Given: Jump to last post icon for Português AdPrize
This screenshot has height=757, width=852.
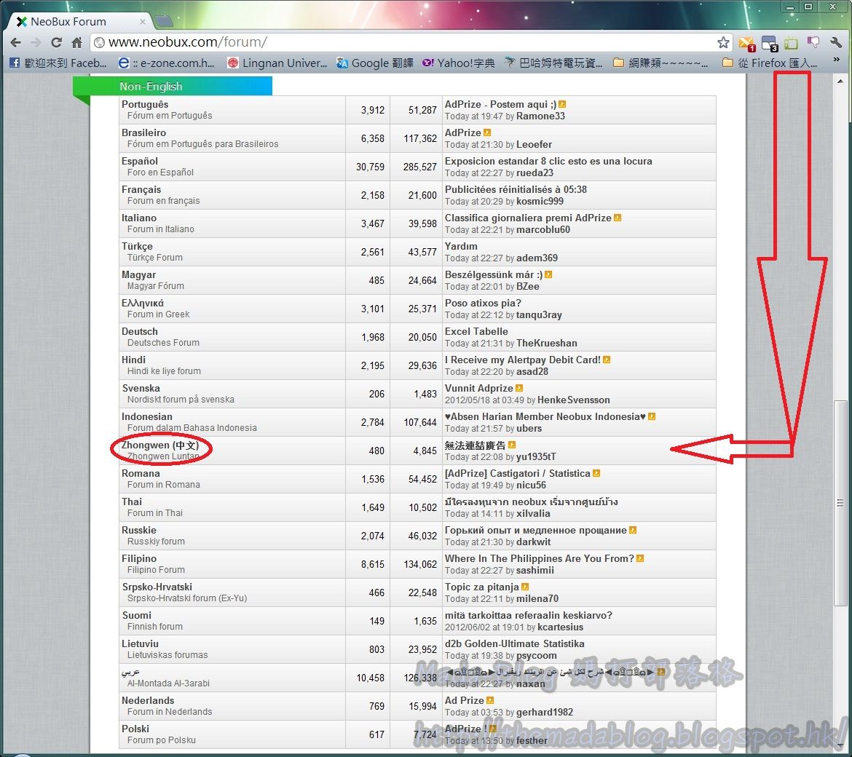Looking at the screenshot, I should 562,104.
